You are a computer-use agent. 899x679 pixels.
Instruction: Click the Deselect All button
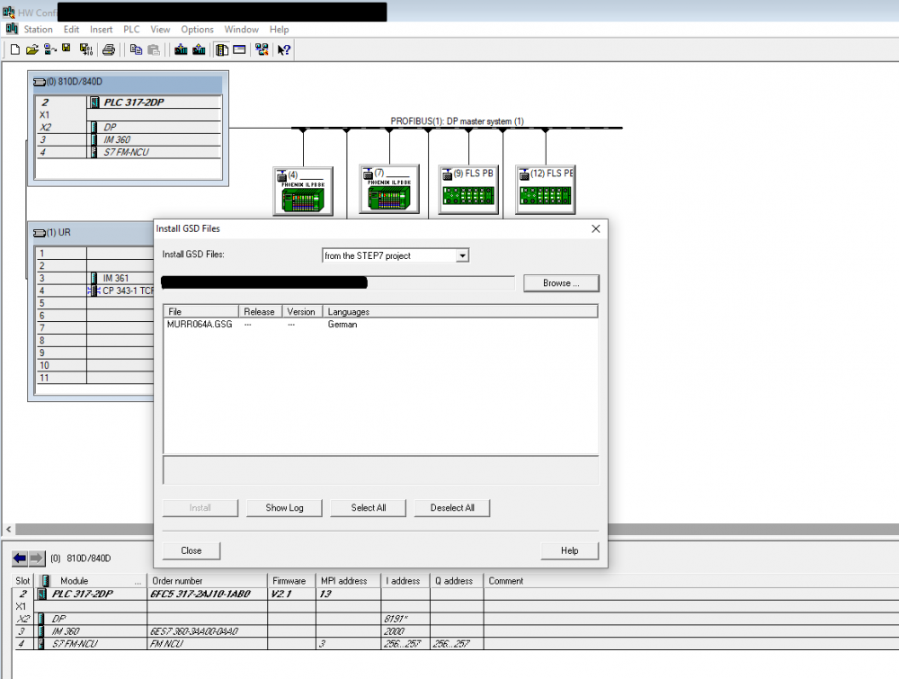(x=452, y=508)
